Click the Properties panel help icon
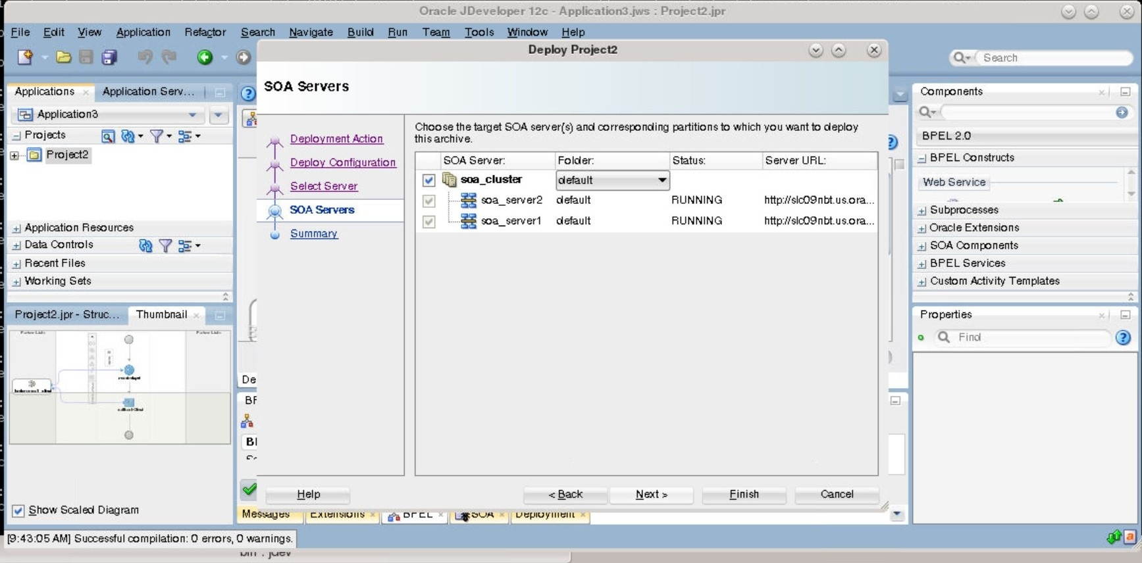This screenshot has width=1142, height=563. [1123, 337]
